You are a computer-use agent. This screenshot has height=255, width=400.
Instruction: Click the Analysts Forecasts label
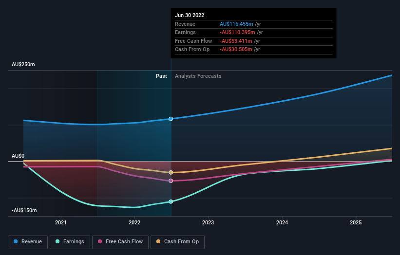198,76
